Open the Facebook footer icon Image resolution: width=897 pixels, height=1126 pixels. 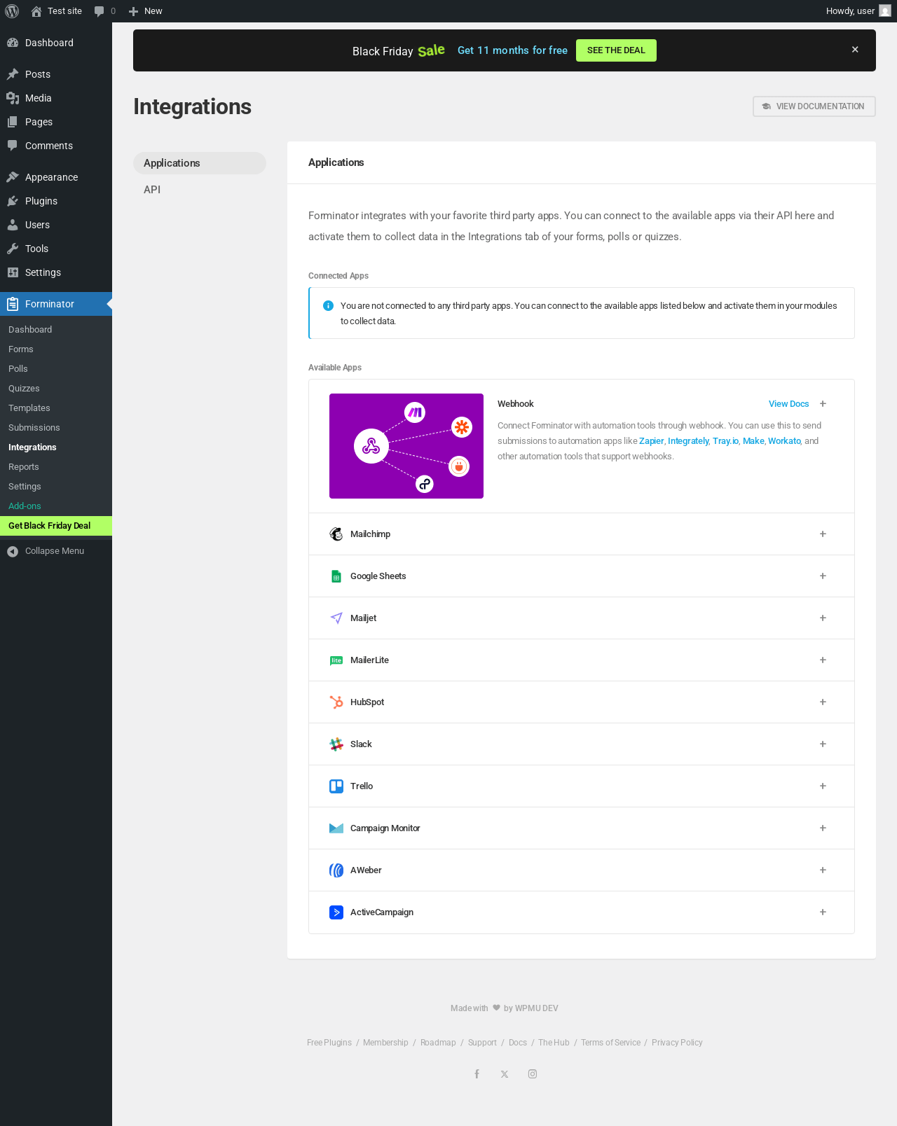tap(477, 1074)
